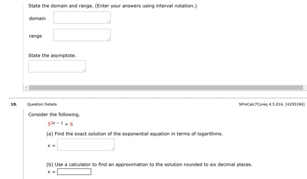Click the asymptote answer box resize grip

point(84,70)
